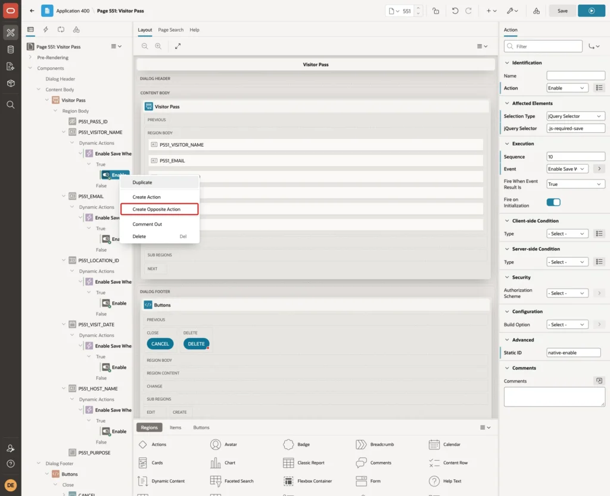Open the App Builder sidebar icon

tap(11, 33)
